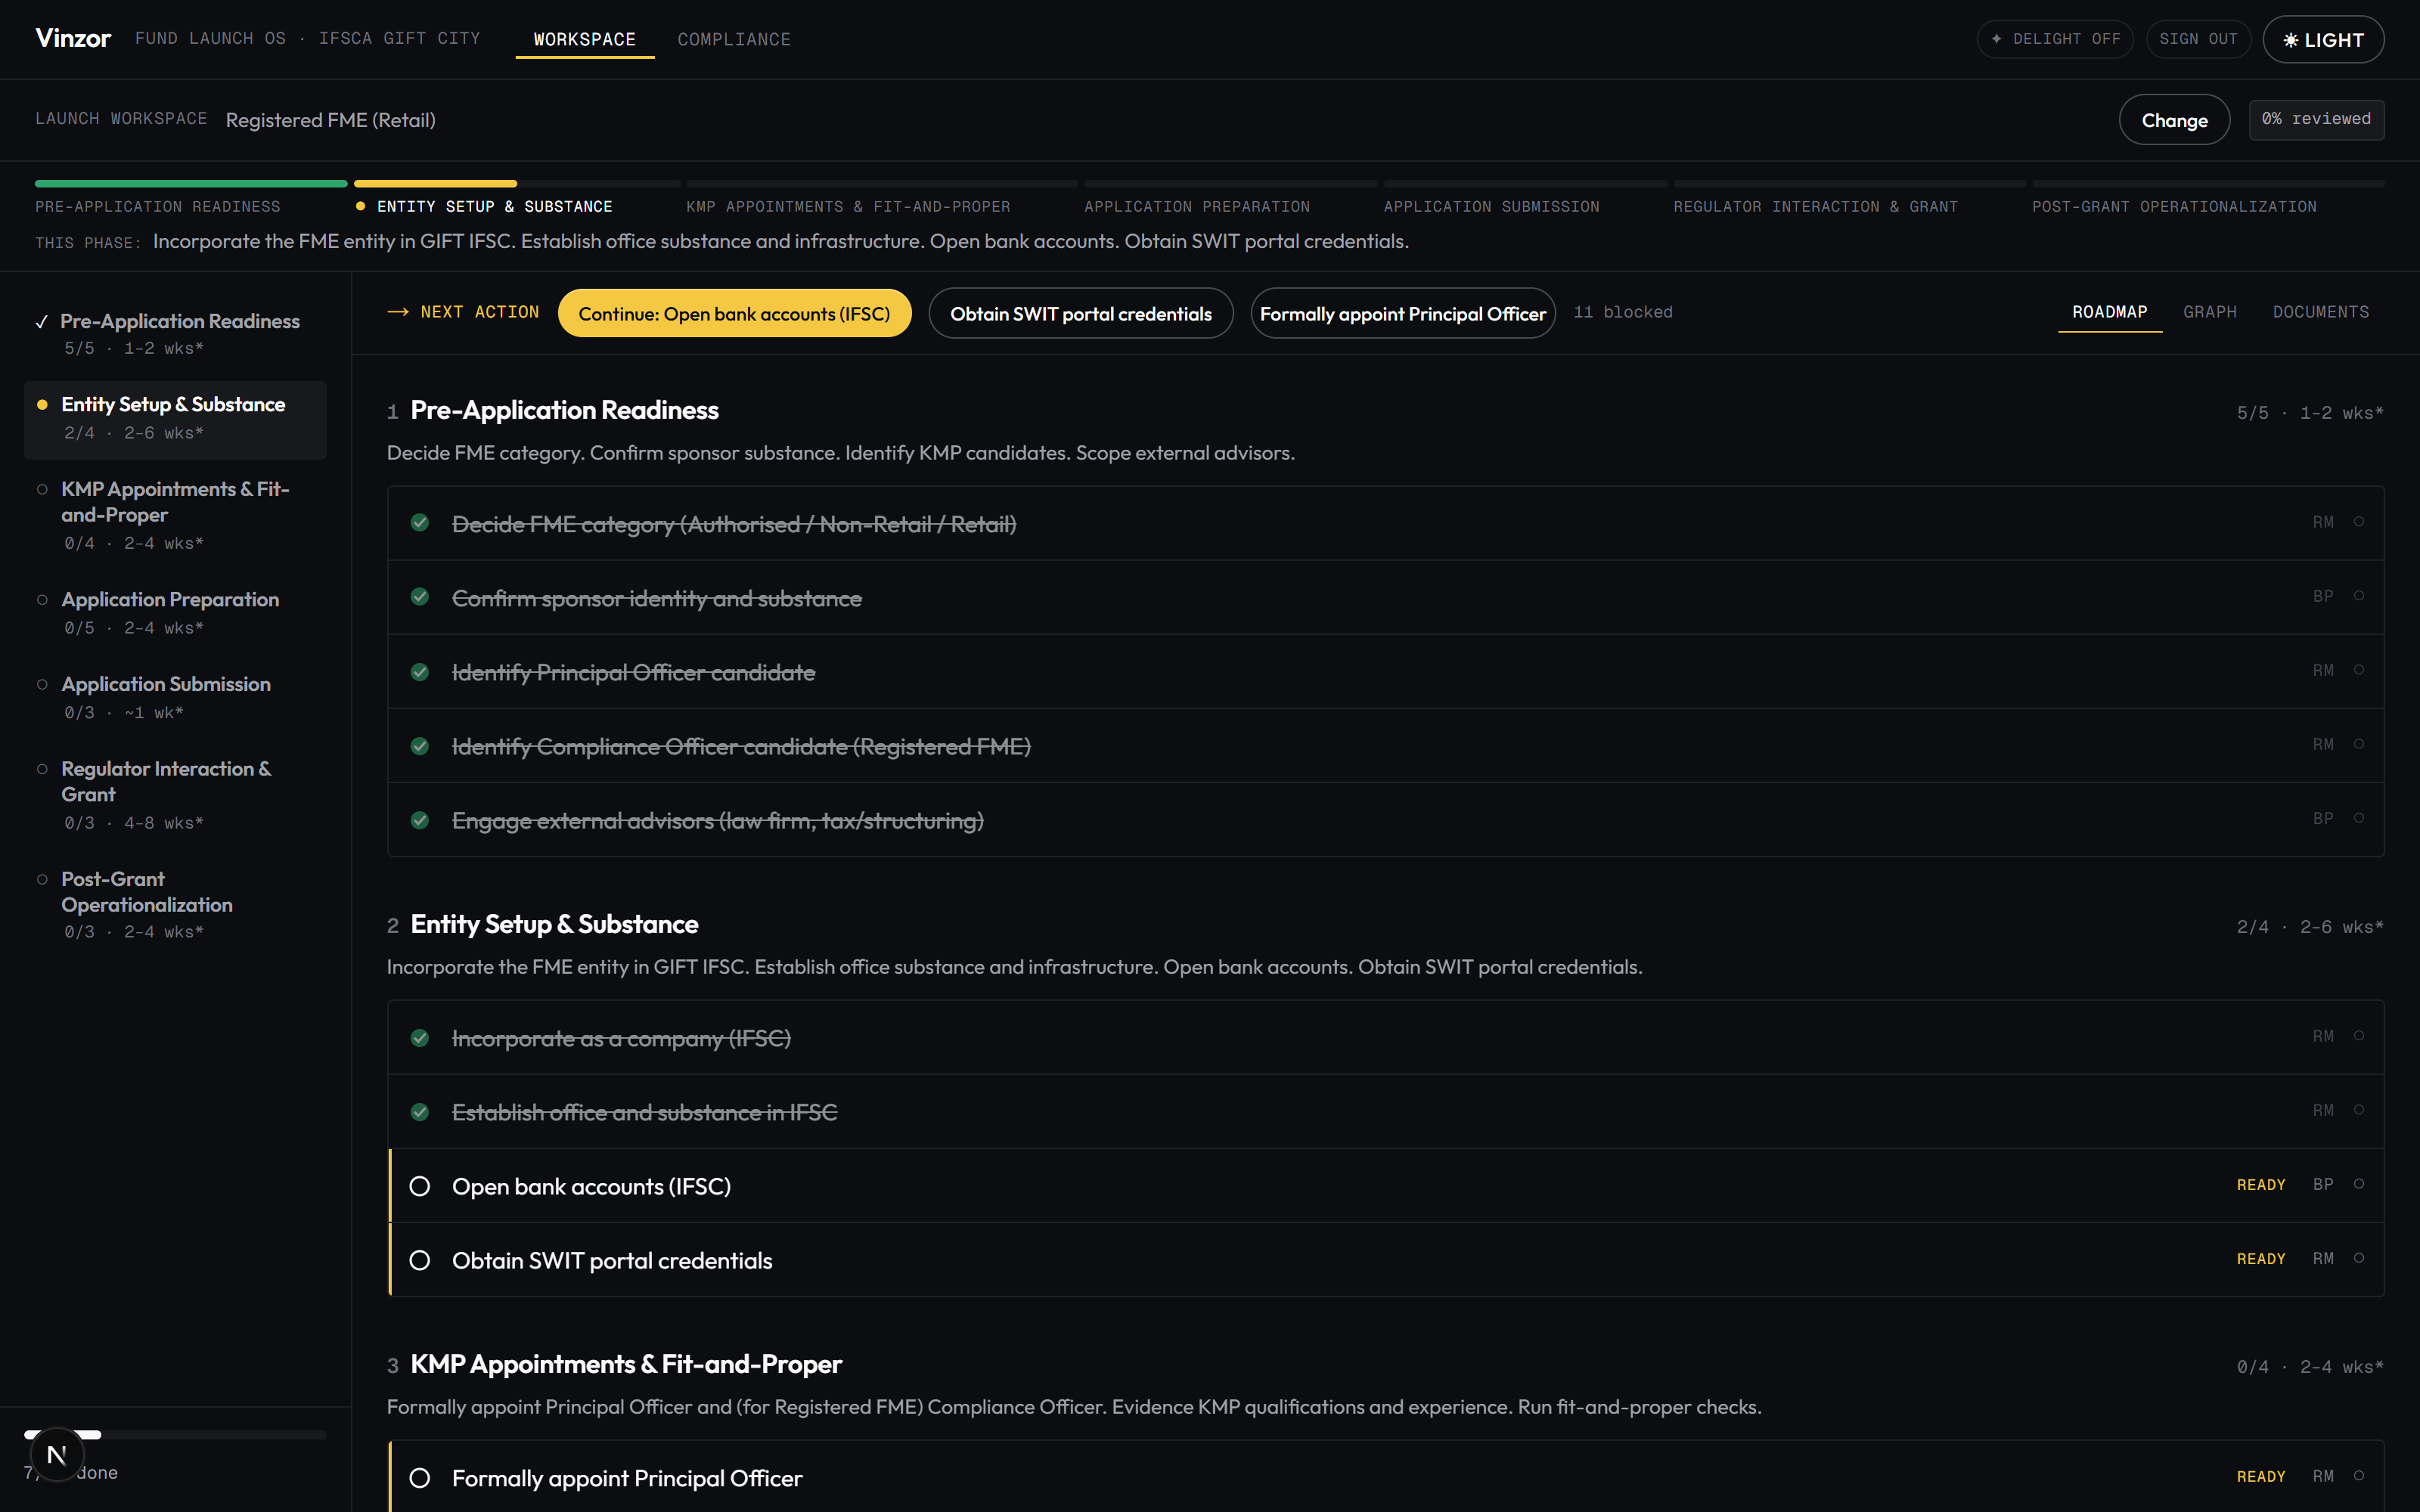2420x1512 pixels.
Task: Click the overall done progress bar
Action: pyautogui.click(x=175, y=1434)
